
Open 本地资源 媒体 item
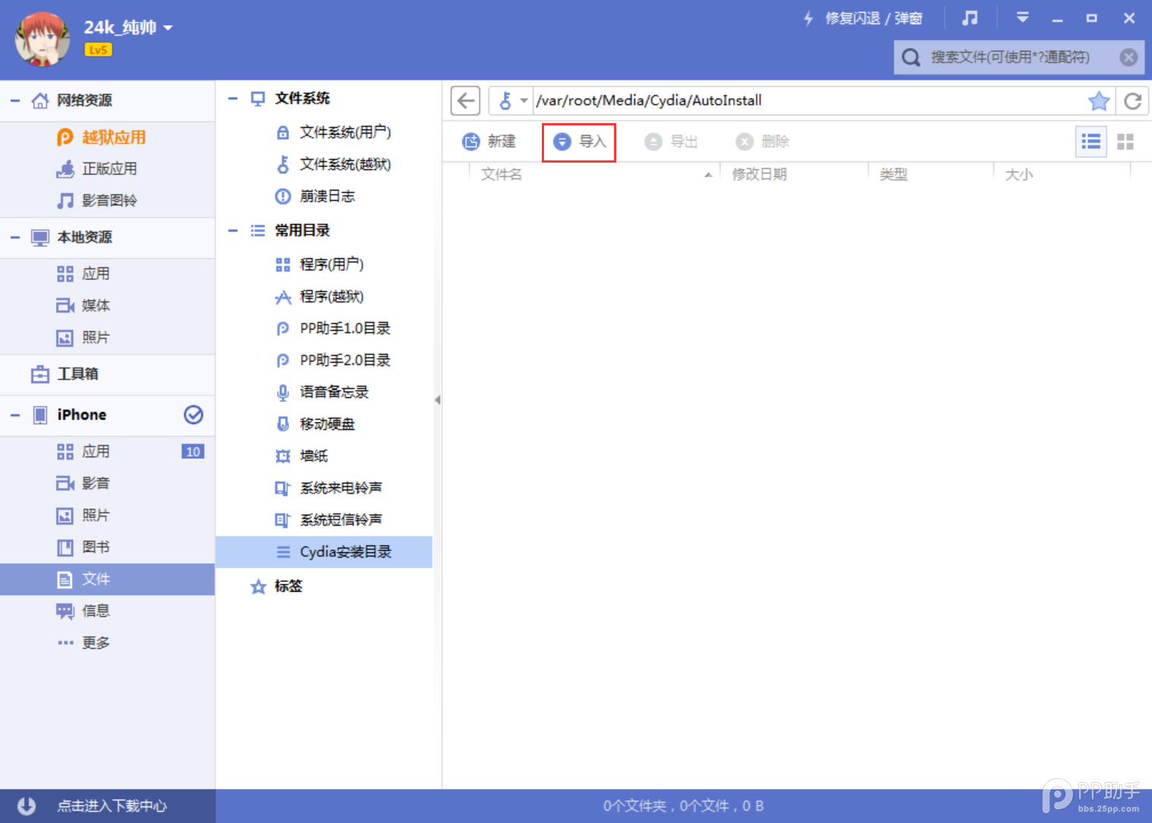(107, 305)
